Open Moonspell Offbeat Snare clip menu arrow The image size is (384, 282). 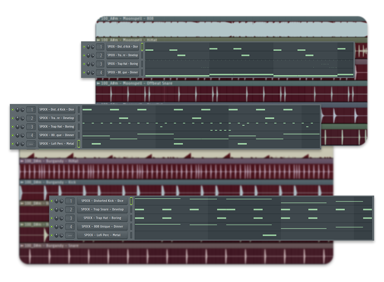(99, 83)
